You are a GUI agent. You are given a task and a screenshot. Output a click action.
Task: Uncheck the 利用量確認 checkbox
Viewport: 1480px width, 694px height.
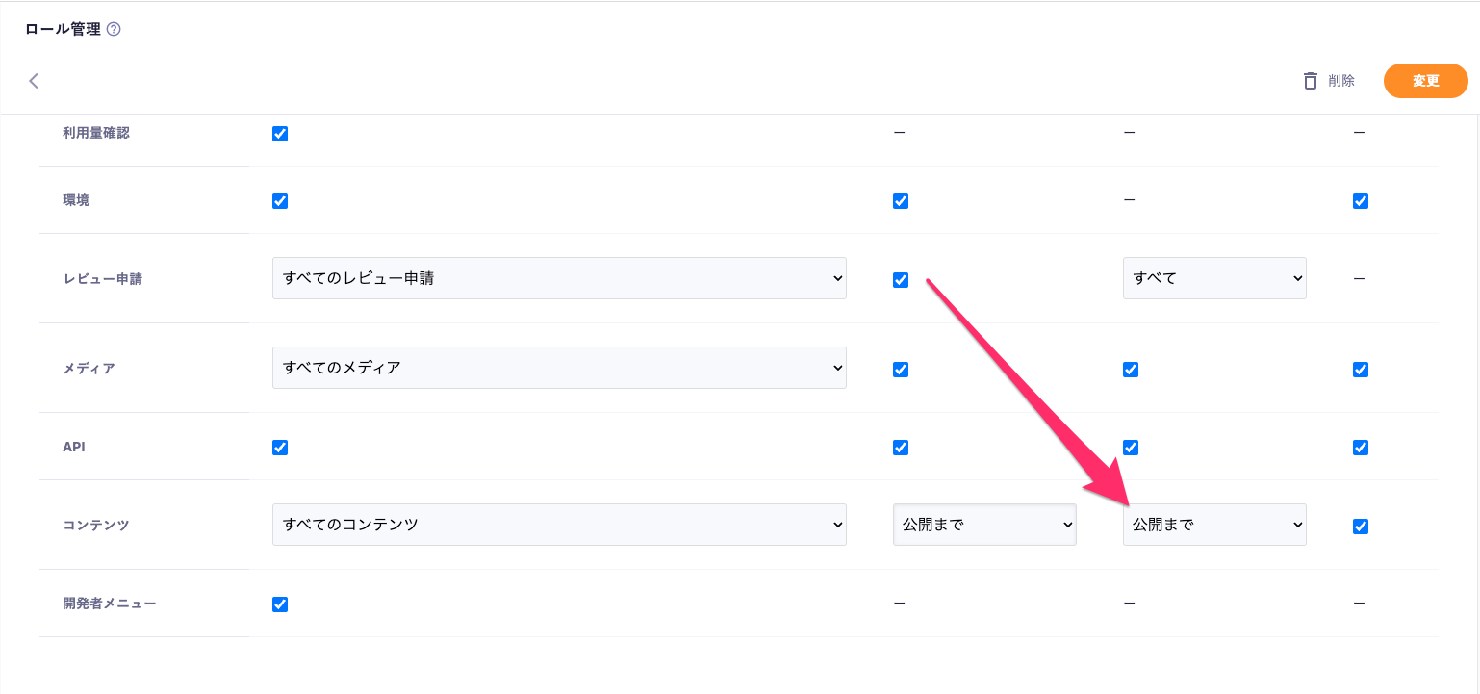[280, 134]
